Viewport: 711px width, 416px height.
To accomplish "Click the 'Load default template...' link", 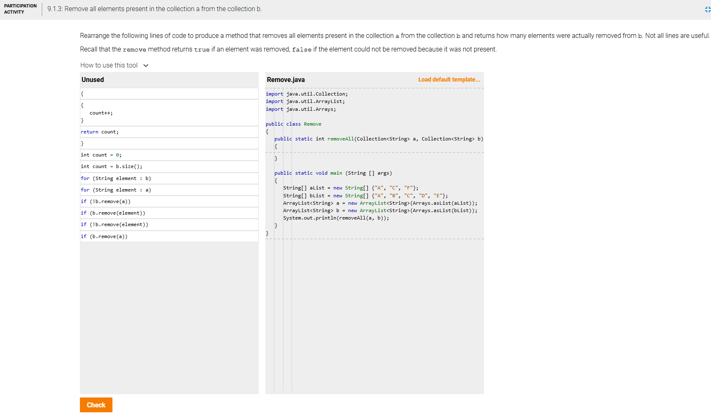I will 449,79.
